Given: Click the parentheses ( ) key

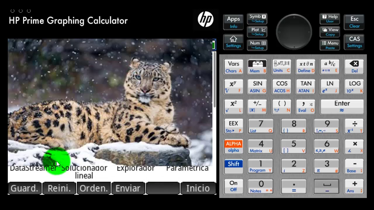Looking at the screenshot, I should (281, 106).
